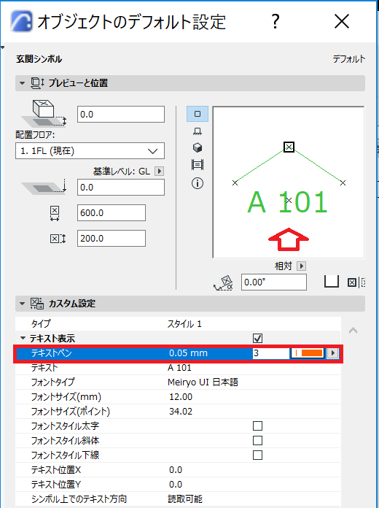Collapse the プレビューと位置 panel

pyautogui.click(x=22, y=83)
